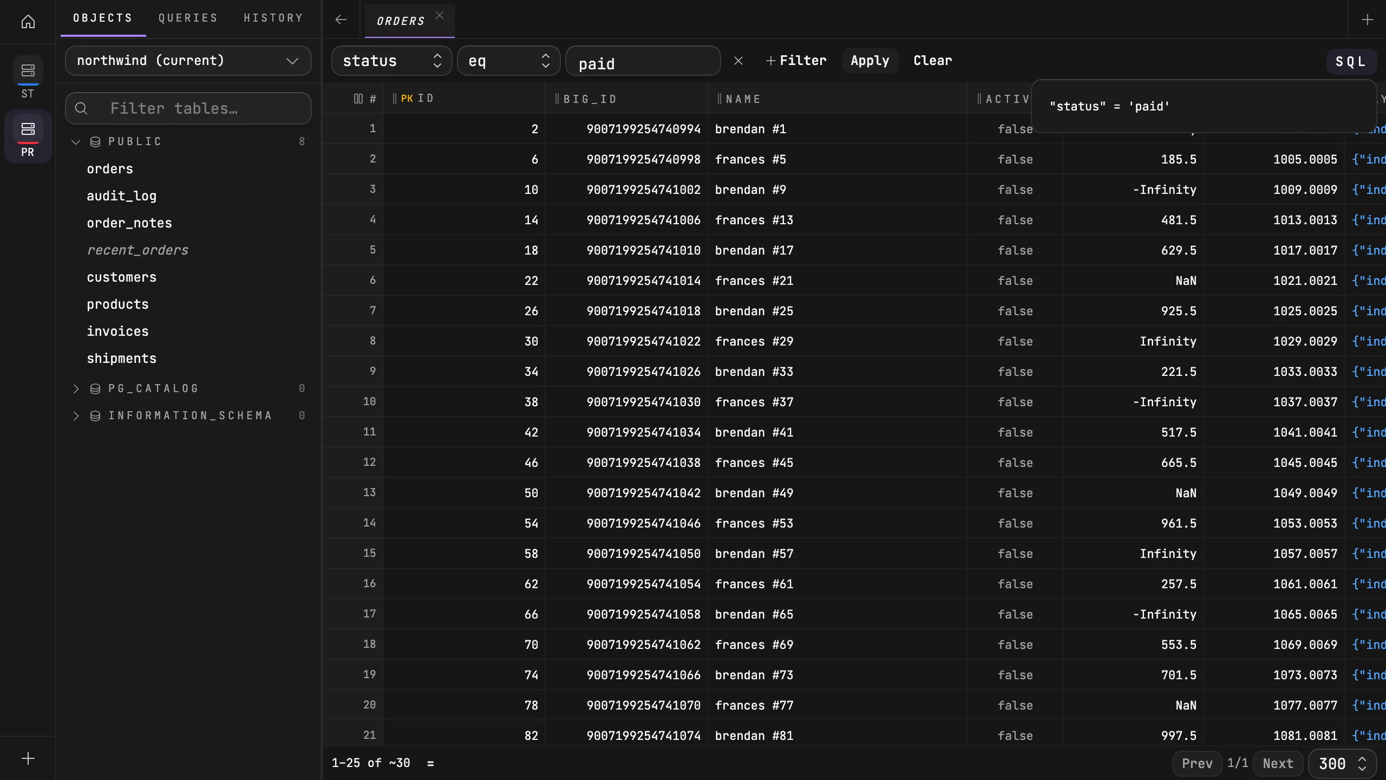This screenshot has width=1386, height=780.
Task: Click the Filter tables search field
Action: pos(188,108)
